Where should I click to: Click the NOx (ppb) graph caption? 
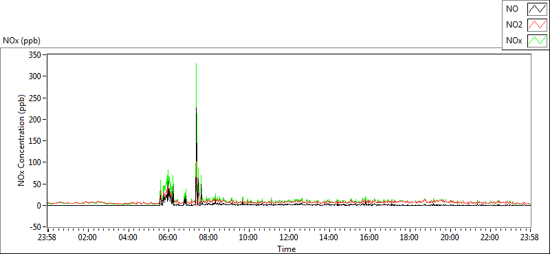pos(22,41)
